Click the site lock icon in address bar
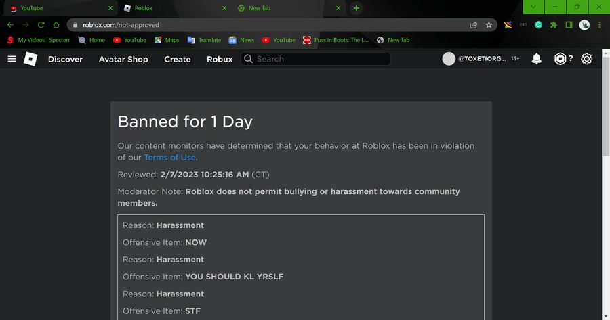Screen dimensions: 610x320 tap(75, 25)
